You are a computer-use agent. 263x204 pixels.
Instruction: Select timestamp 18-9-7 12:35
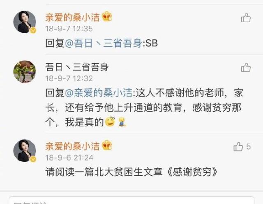[69, 29]
